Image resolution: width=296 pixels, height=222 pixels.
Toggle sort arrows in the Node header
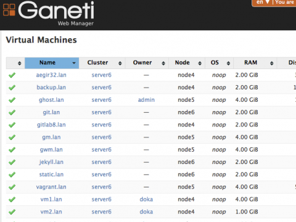(200, 63)
